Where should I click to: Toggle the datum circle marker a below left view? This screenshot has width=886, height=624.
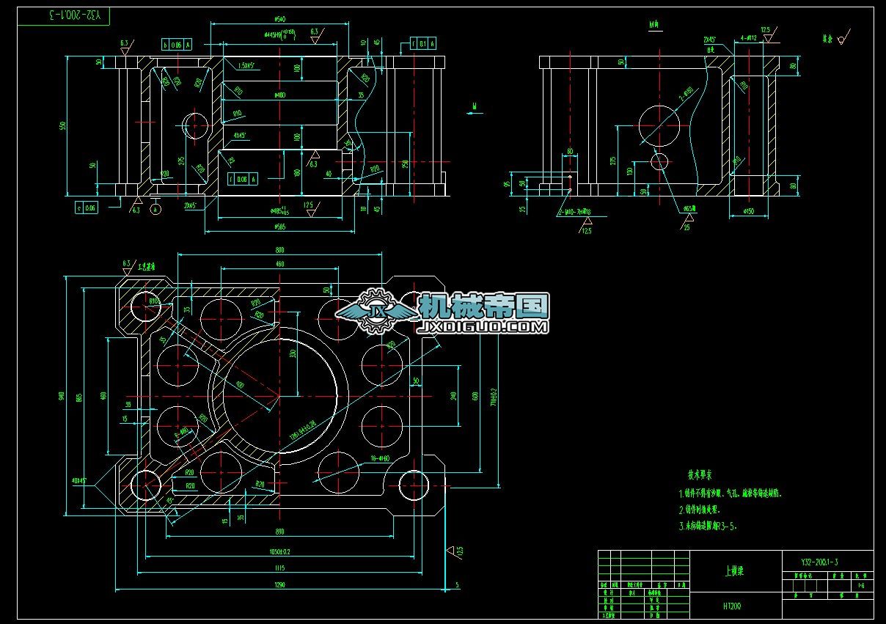[155, 209]
